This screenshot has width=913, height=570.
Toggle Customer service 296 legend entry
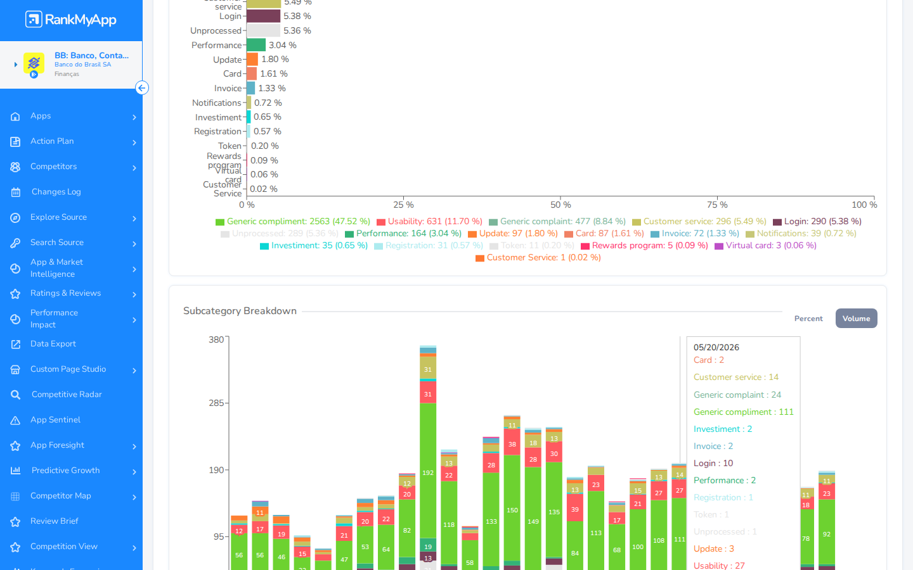(x=699, y=222)
